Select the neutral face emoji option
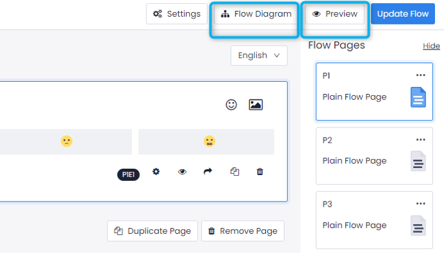The height and width of the screenshot is (253, 444). click(66, 141)
